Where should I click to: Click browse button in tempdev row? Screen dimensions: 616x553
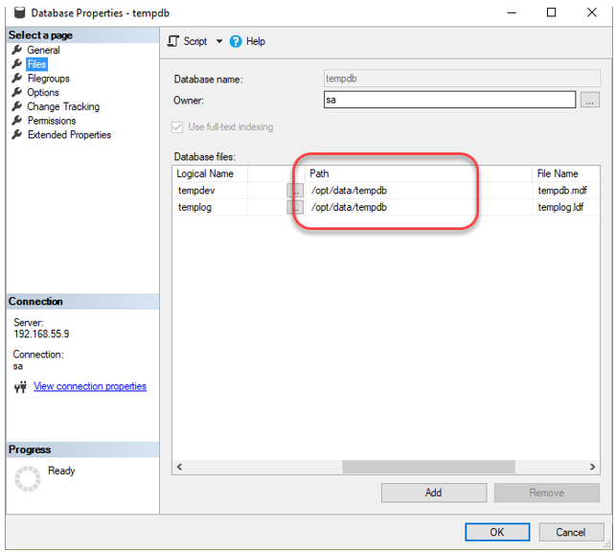[x=295, y=191]
